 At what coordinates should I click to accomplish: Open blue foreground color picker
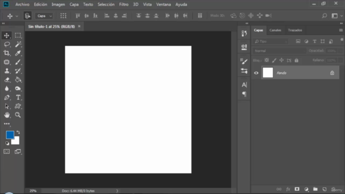pyautogui.click(x=10, y=135)
